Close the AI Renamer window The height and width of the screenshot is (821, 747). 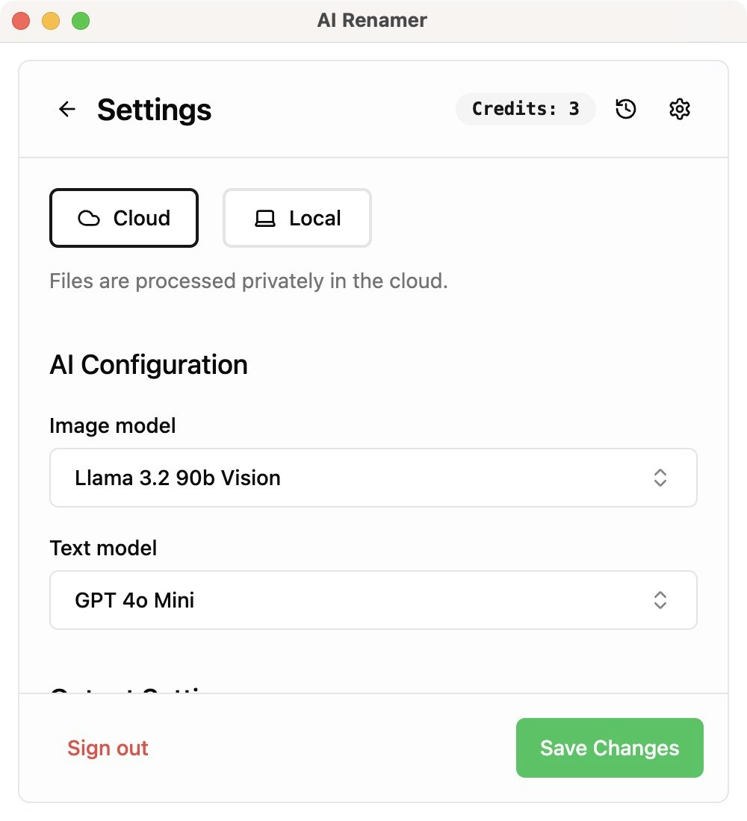coord(21,21)
